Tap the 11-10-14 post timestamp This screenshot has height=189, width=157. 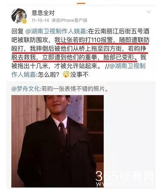click(x=40, y=20)
